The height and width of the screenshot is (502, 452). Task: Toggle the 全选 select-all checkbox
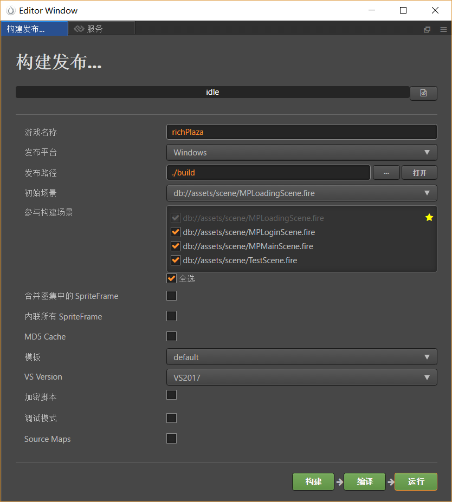coord(171,278)
